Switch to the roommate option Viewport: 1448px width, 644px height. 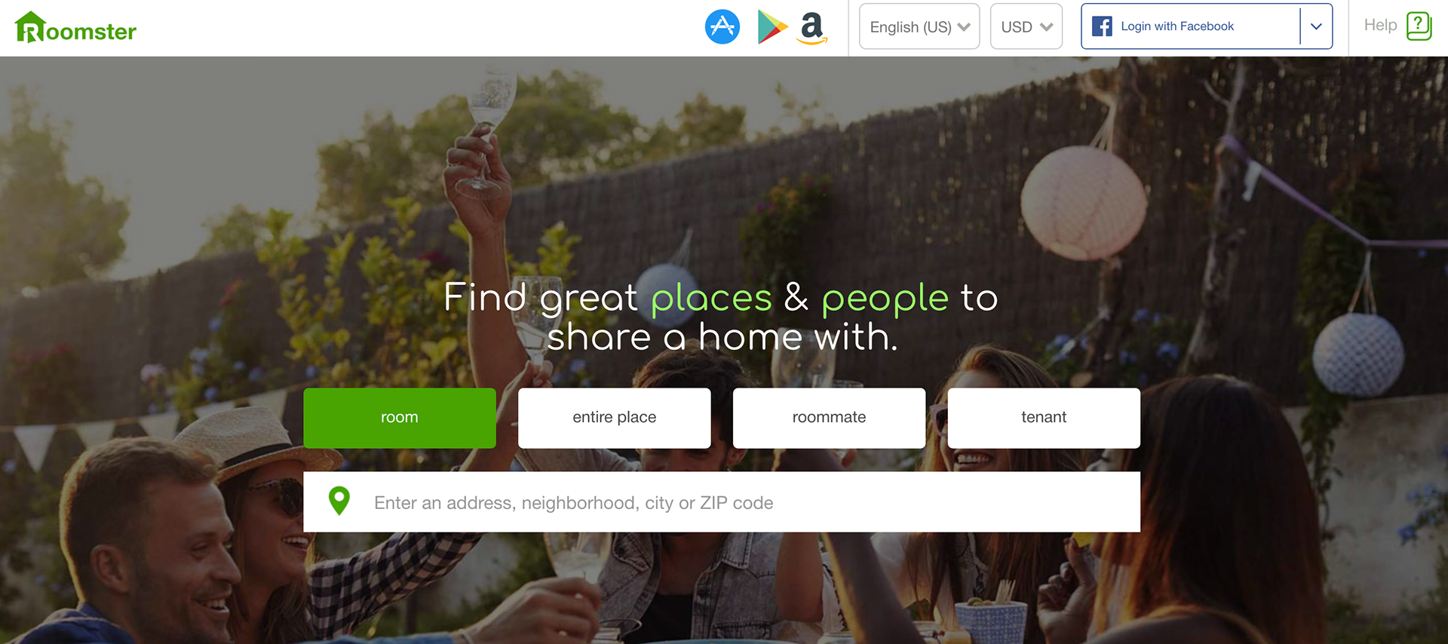click(x=829, y=418)
